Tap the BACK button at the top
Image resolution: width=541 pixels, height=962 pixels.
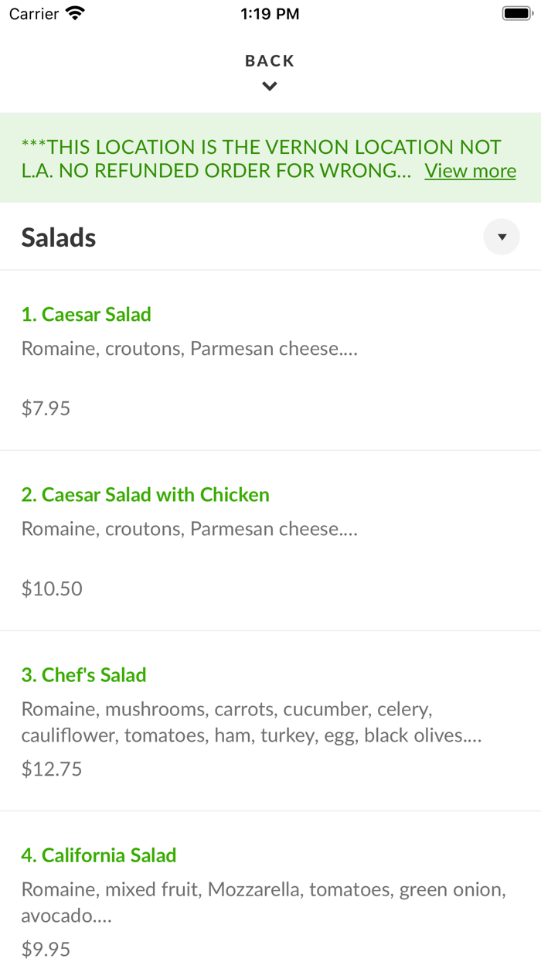click(x=270, y=60)
